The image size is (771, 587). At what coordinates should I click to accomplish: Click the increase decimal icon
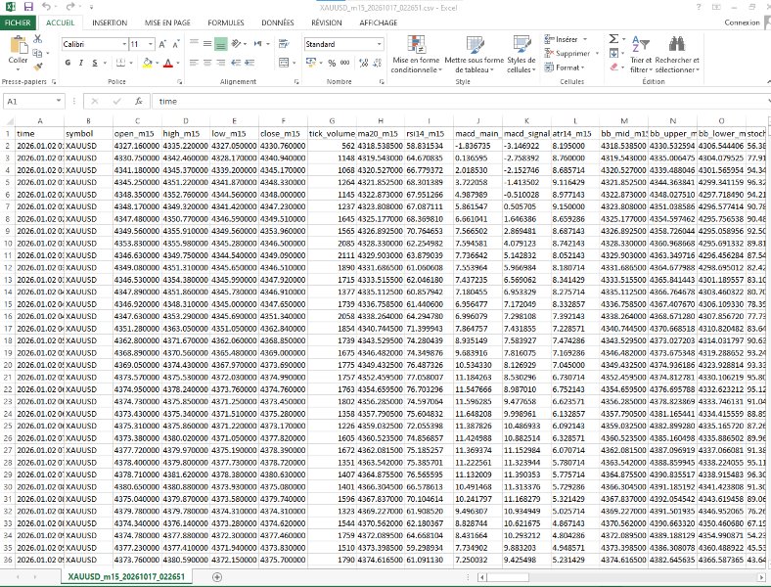pos(364,63)
